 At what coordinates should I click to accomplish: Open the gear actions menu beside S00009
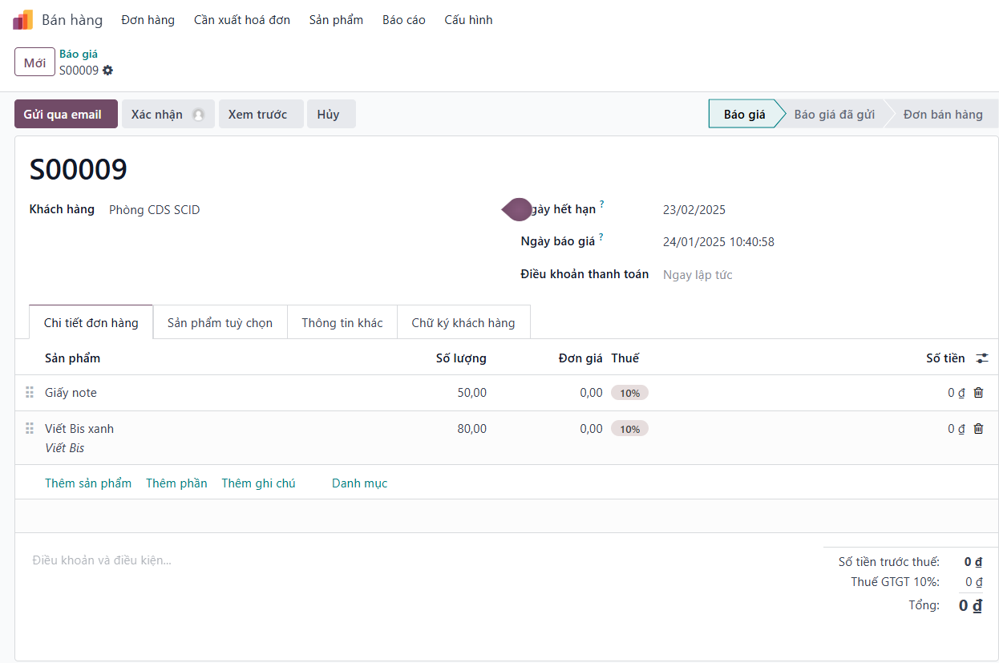coord(107,71)
